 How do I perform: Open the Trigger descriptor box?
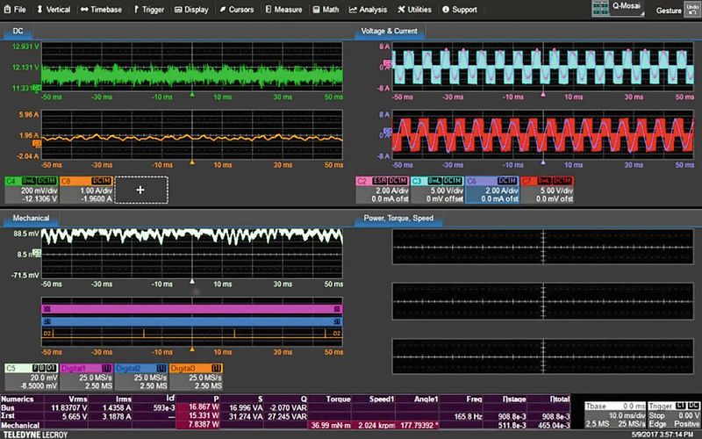673,413
